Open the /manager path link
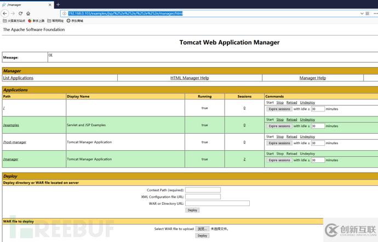The image size is (378, 242). coord(10,159)
